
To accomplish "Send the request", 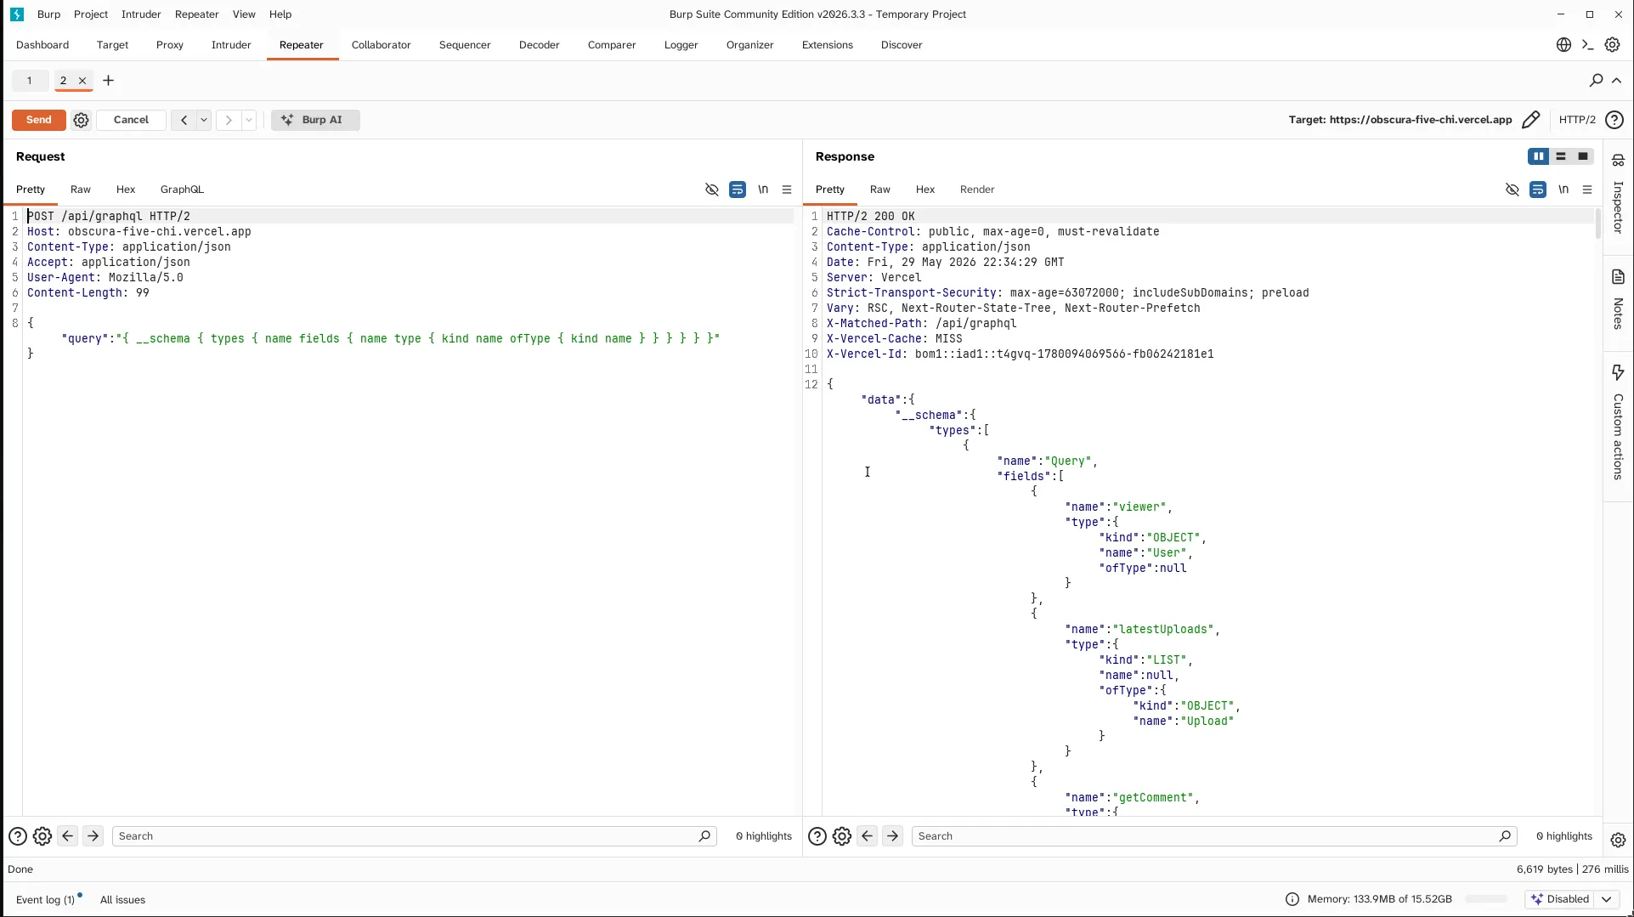I will click(x=39, y=120).
